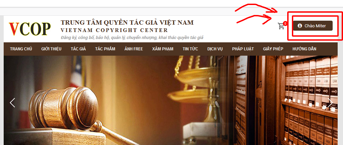Open the shopping cart icon

pyautogui.click(x=281, y=26)
